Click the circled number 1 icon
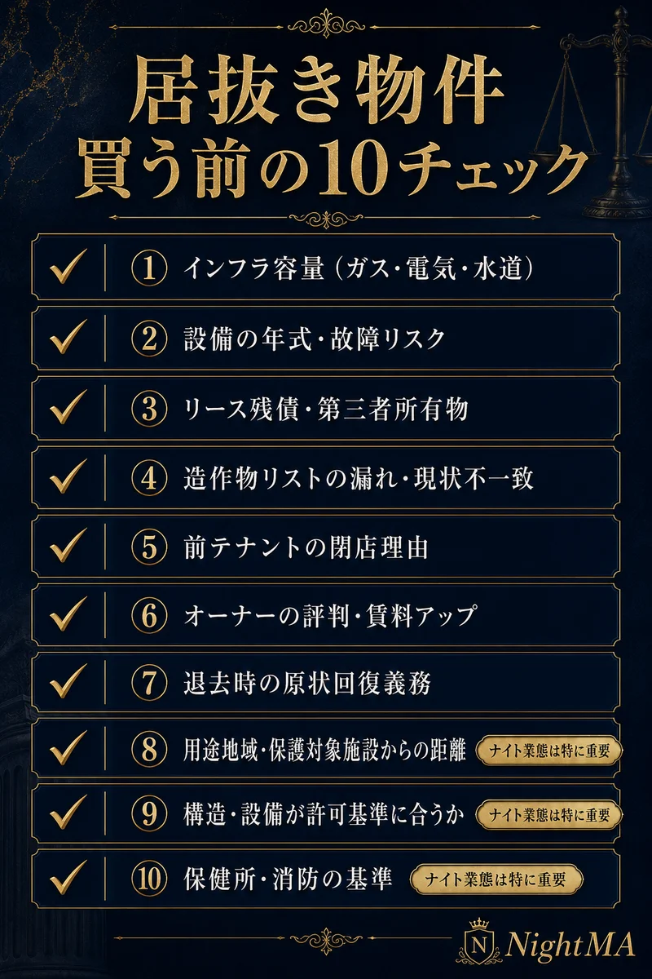This screenshot has width=652, height=979. 149,269
